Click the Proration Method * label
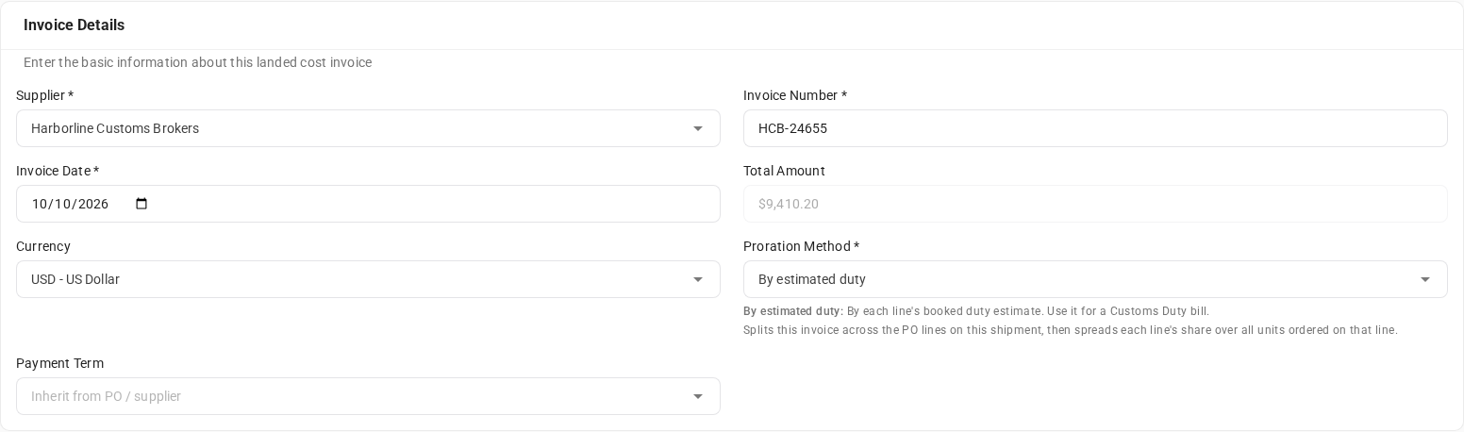 tap(801, 246)
